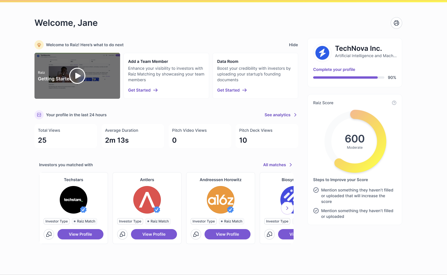The height and width of the screenshot is (275, 447).
Task: Toggle second score improvement step checkmark
Action: coord(316,211)
